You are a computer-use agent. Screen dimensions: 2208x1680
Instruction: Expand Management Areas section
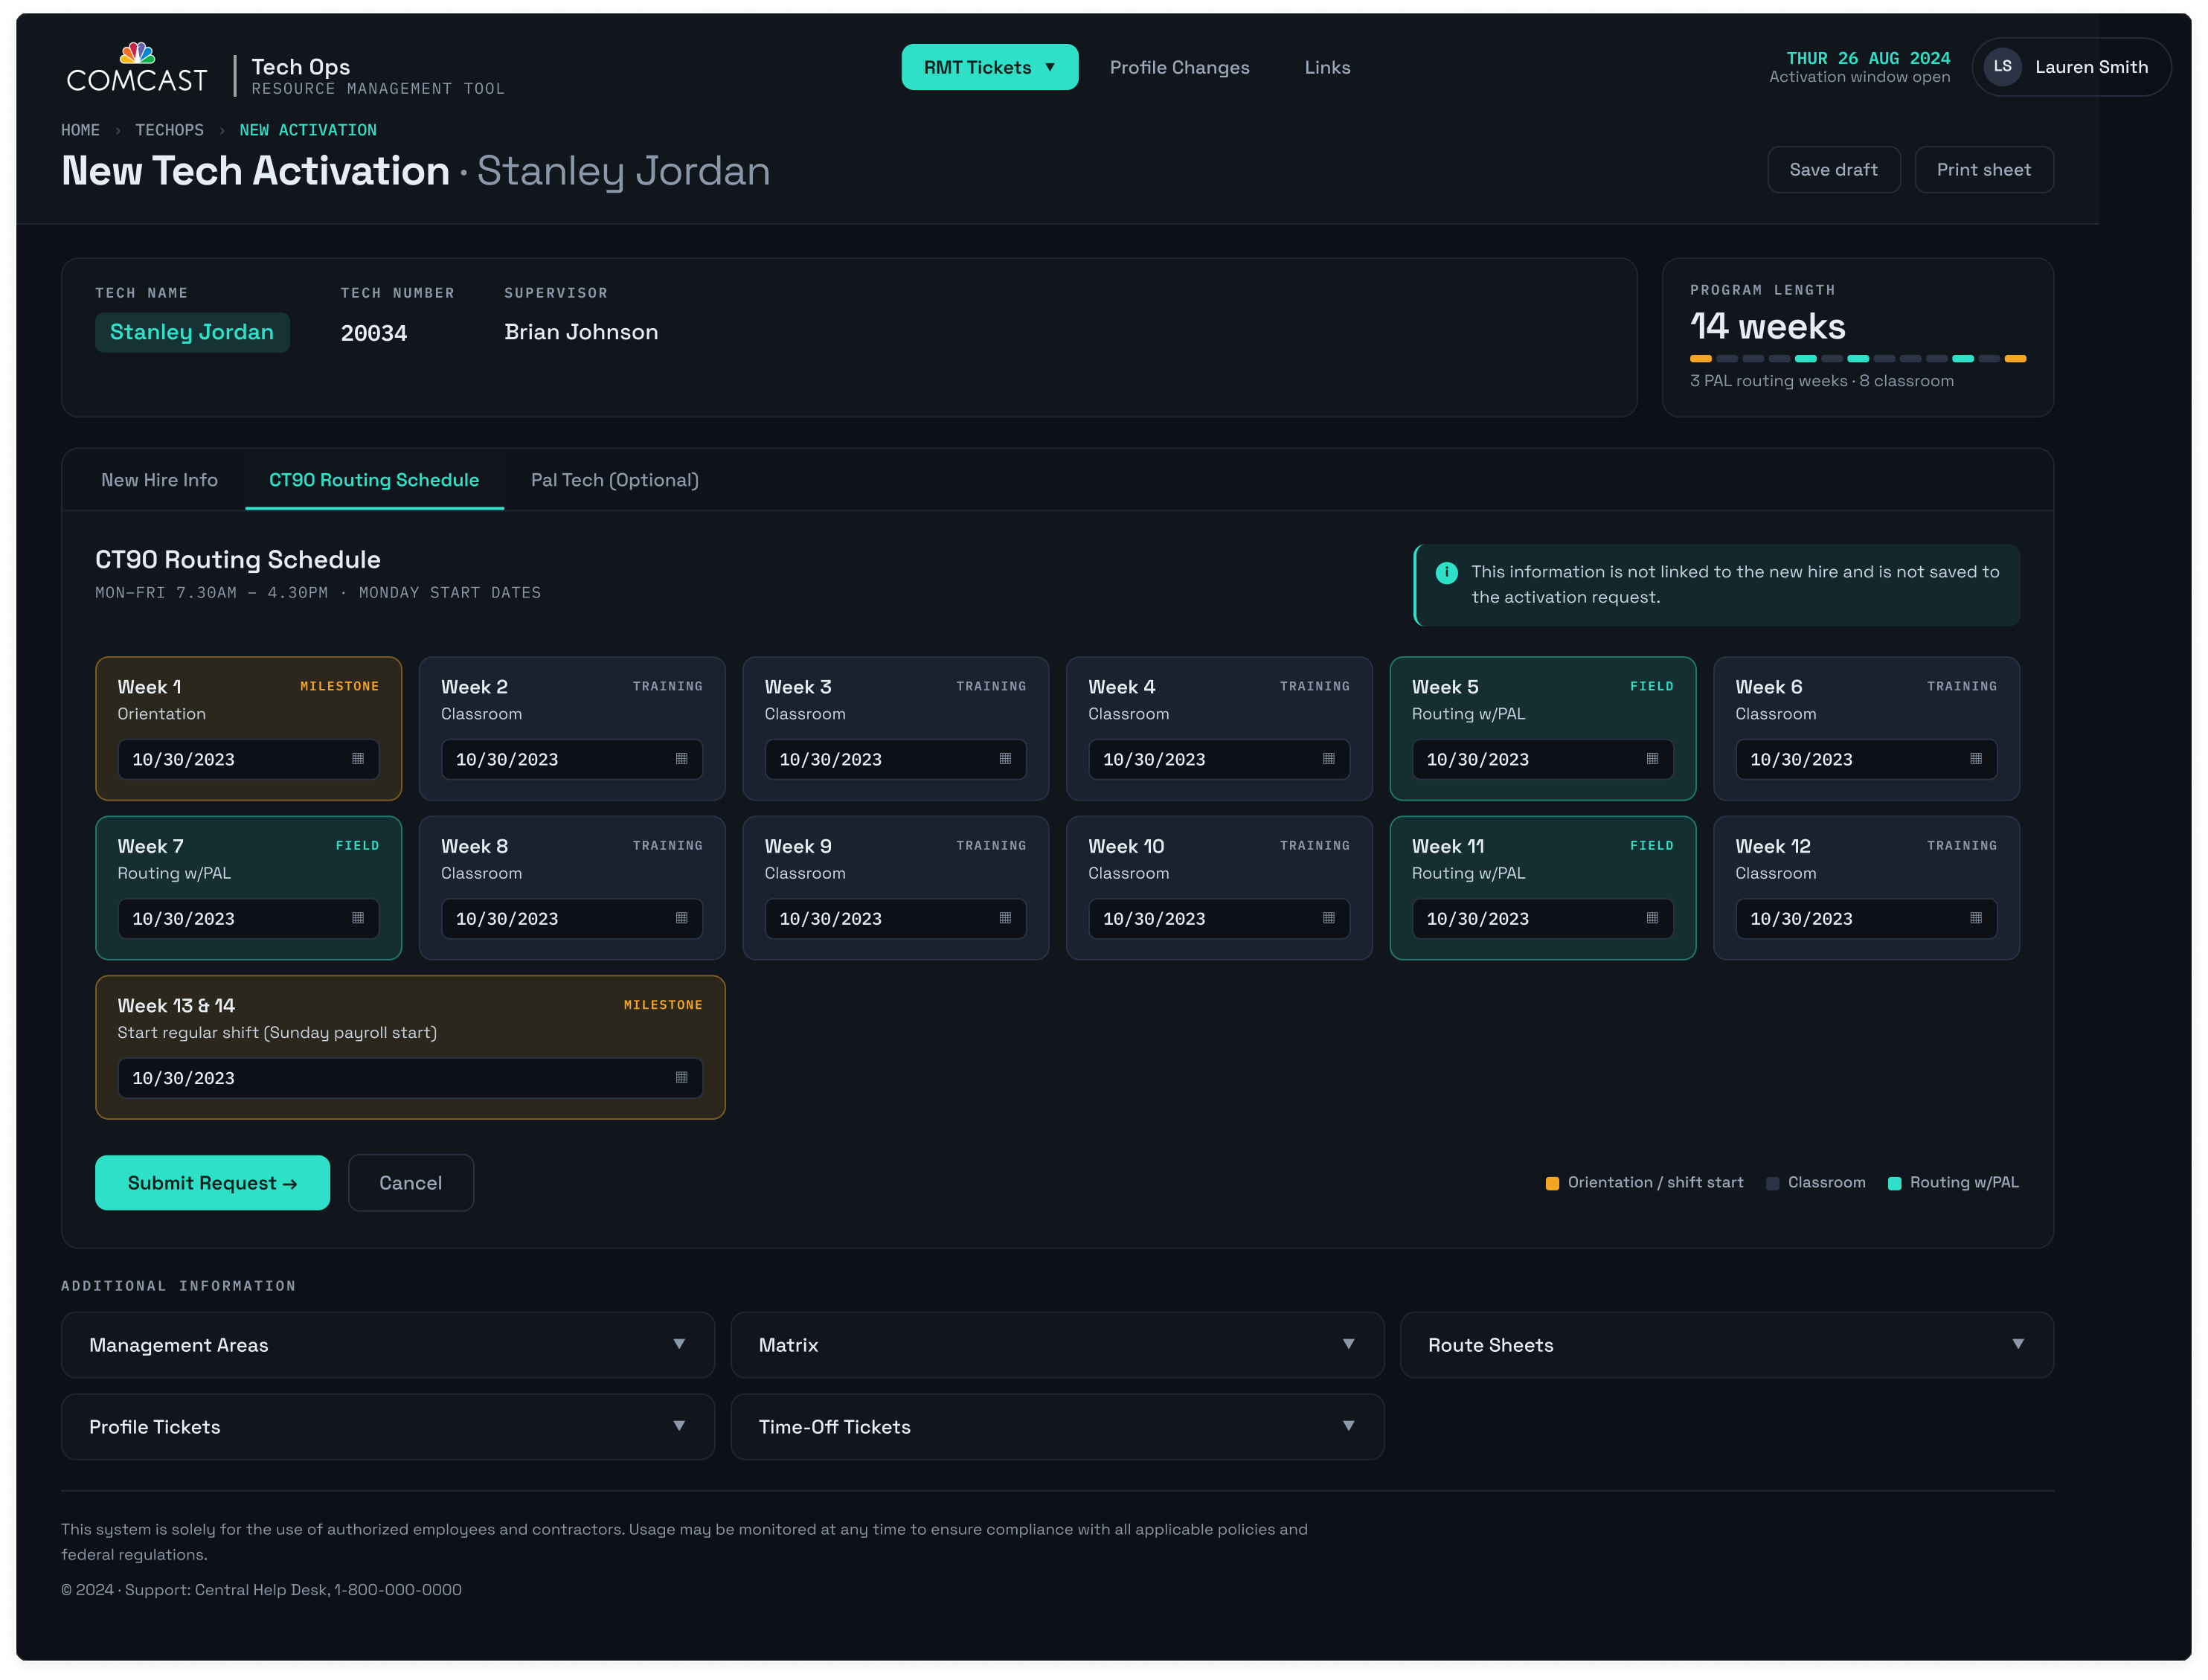point(388,1345)
